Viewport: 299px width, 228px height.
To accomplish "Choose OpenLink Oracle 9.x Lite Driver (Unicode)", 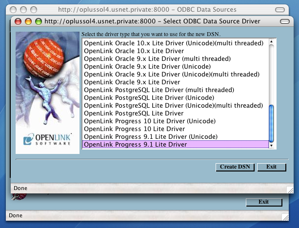I will click(147, 66).
